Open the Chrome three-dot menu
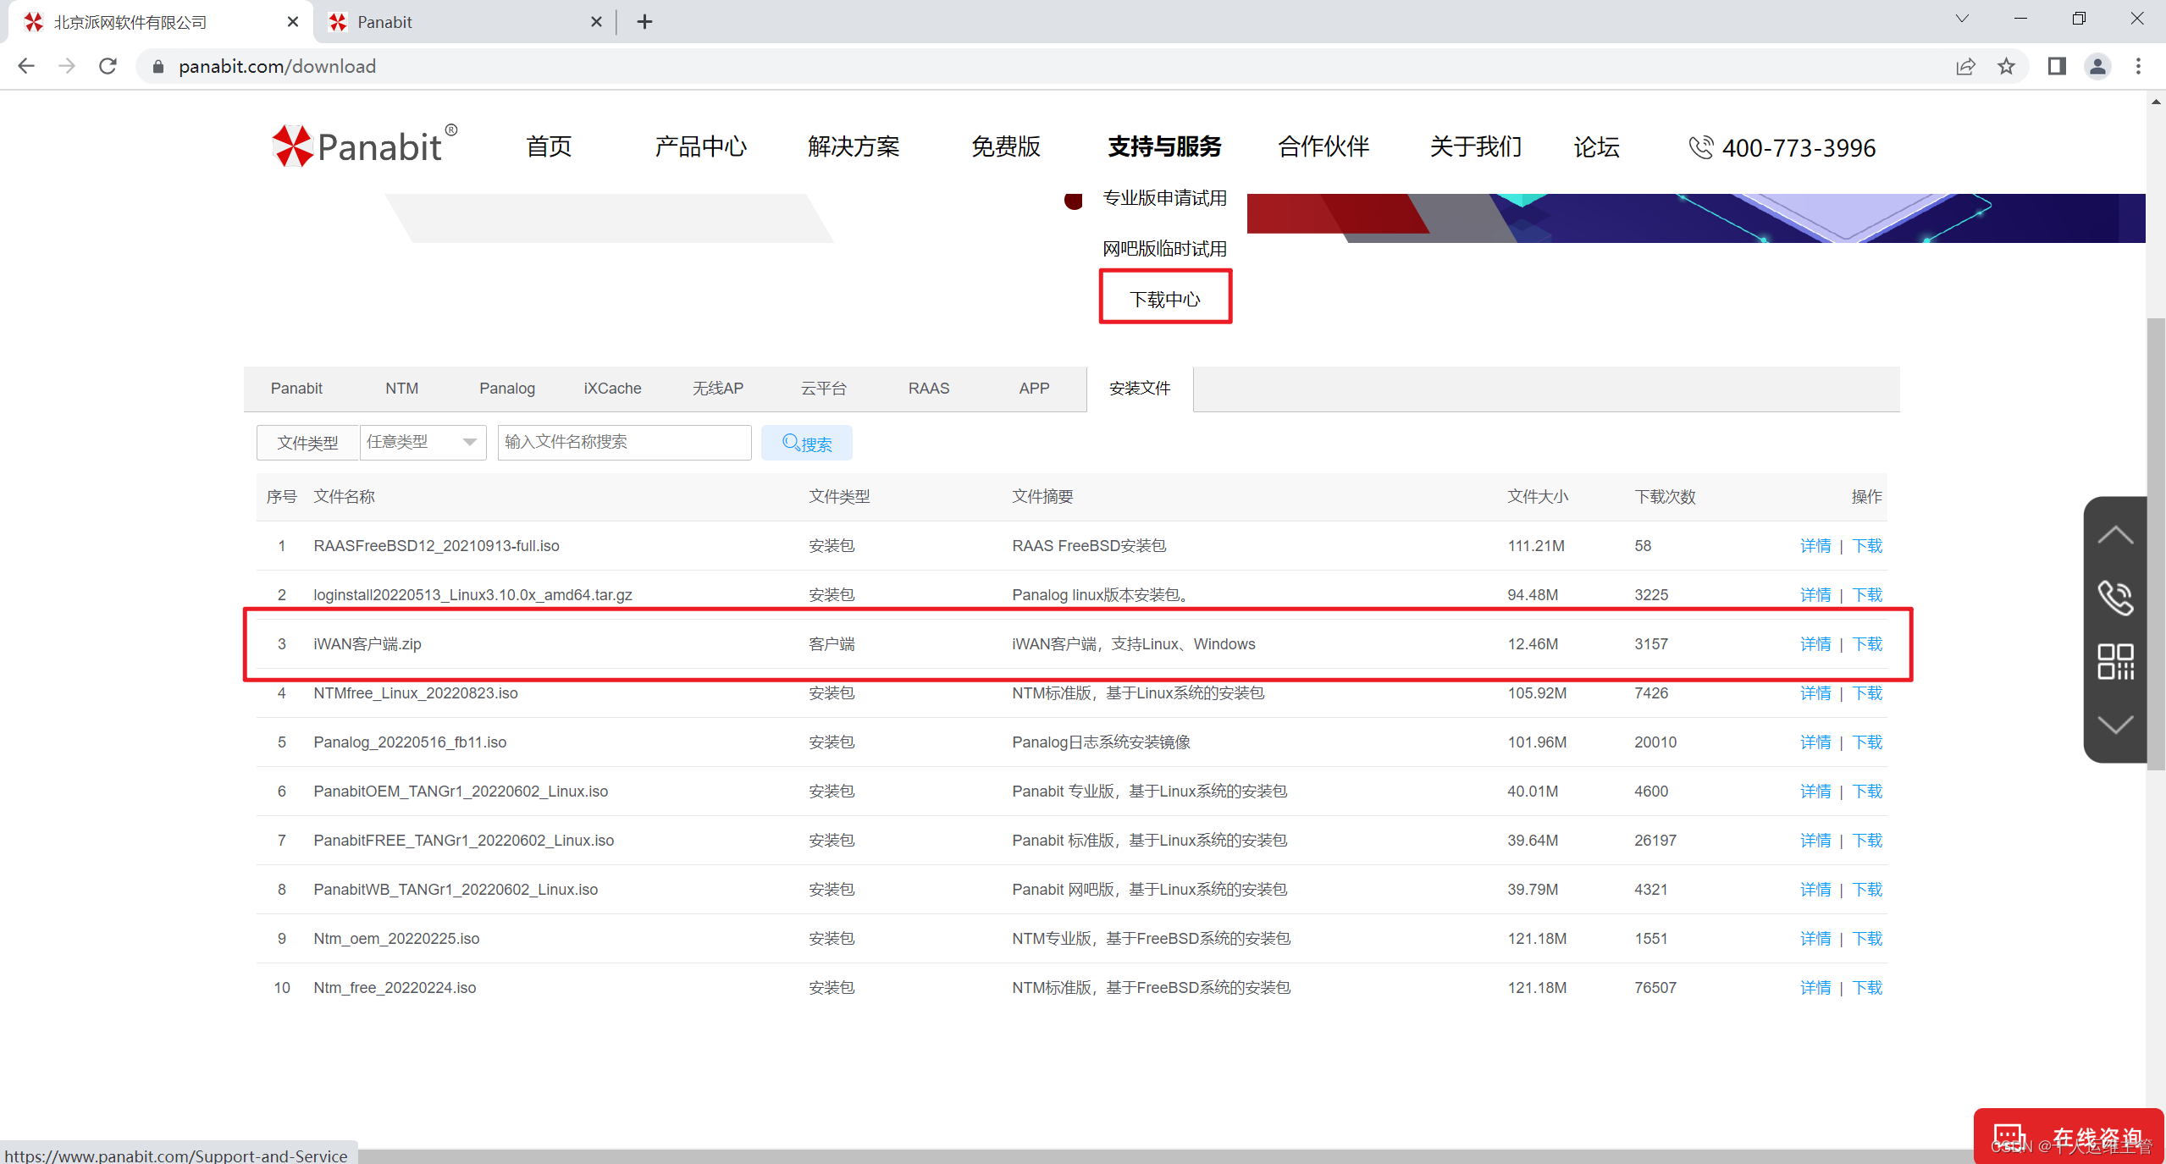The height and width of the screenshot is (1164, 2166). (2138, 66)
